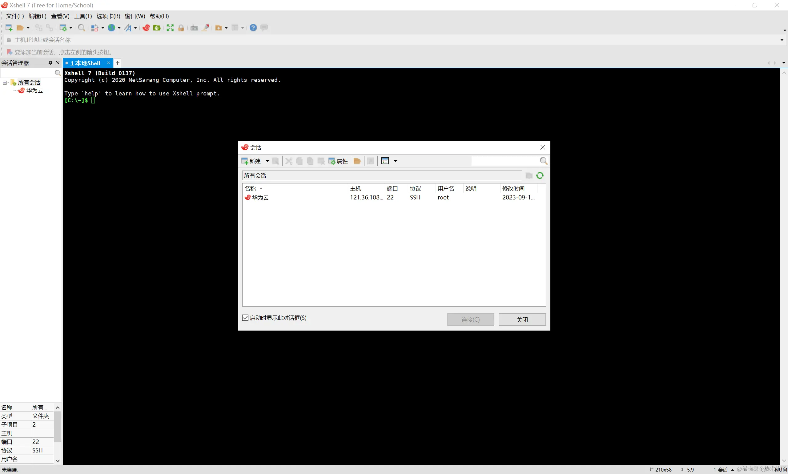The width and height of the screenshot is (788, 474).
Task: Click the Xftp green folder icon
Action: click(156, 28)
